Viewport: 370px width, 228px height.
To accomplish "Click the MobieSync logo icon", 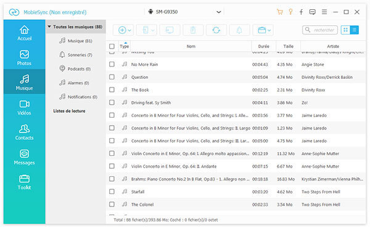I will [14, 12].
